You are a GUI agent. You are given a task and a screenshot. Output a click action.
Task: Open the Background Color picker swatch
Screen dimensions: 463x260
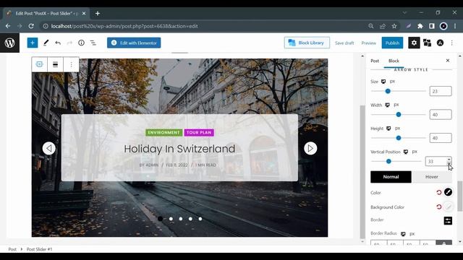tap(448, 207)
